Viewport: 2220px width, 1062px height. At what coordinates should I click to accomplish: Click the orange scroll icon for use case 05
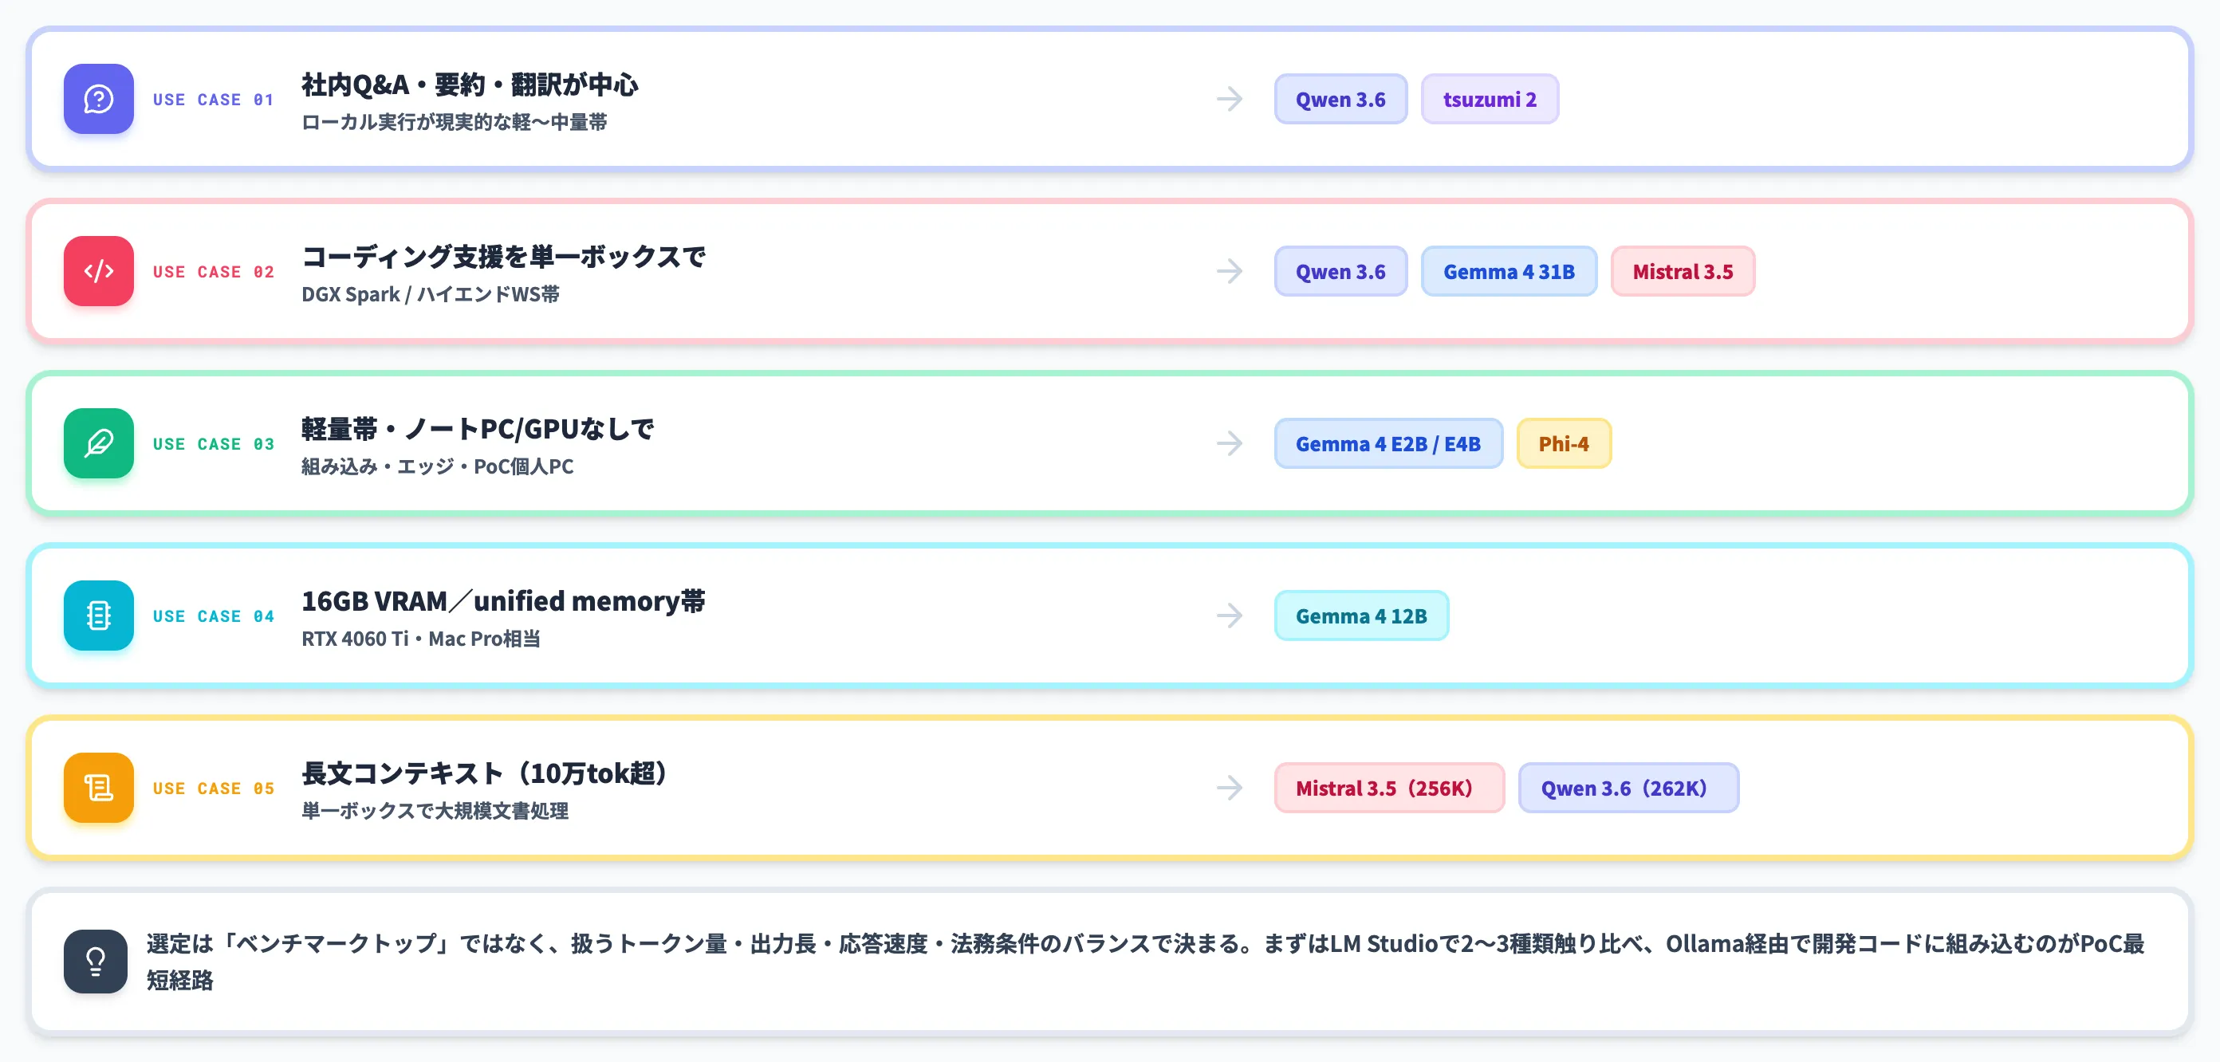(98, 788)
